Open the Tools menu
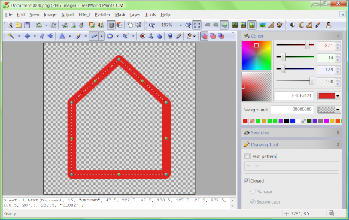This screenshot has width=349, height=220. (x=150, y=15)
